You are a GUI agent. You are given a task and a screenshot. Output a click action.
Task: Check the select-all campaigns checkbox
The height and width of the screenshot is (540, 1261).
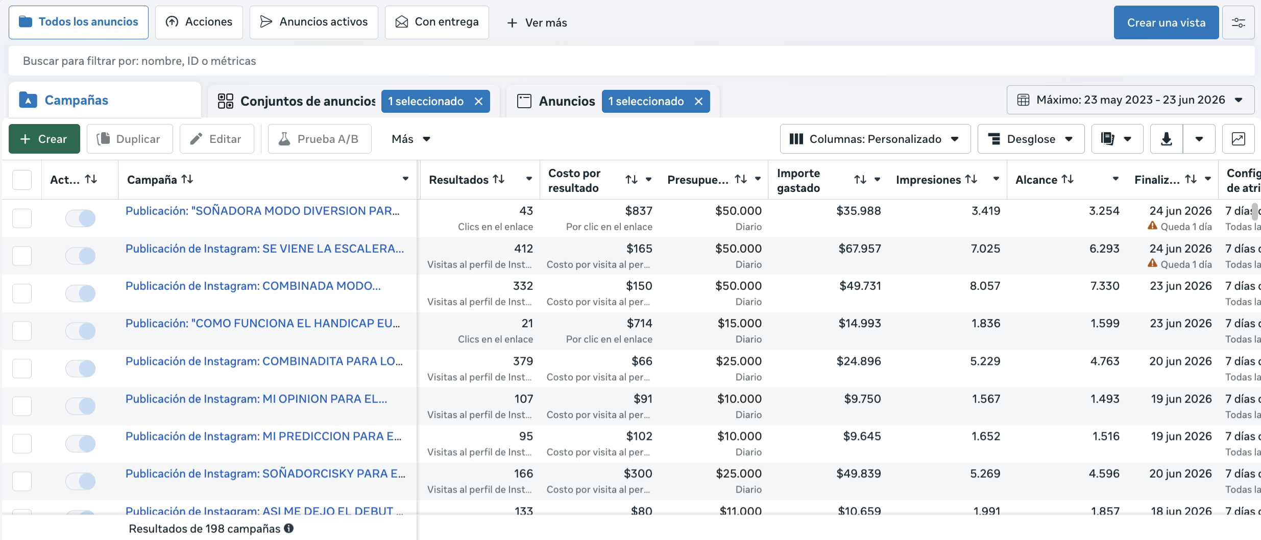(x=22, y=180)
